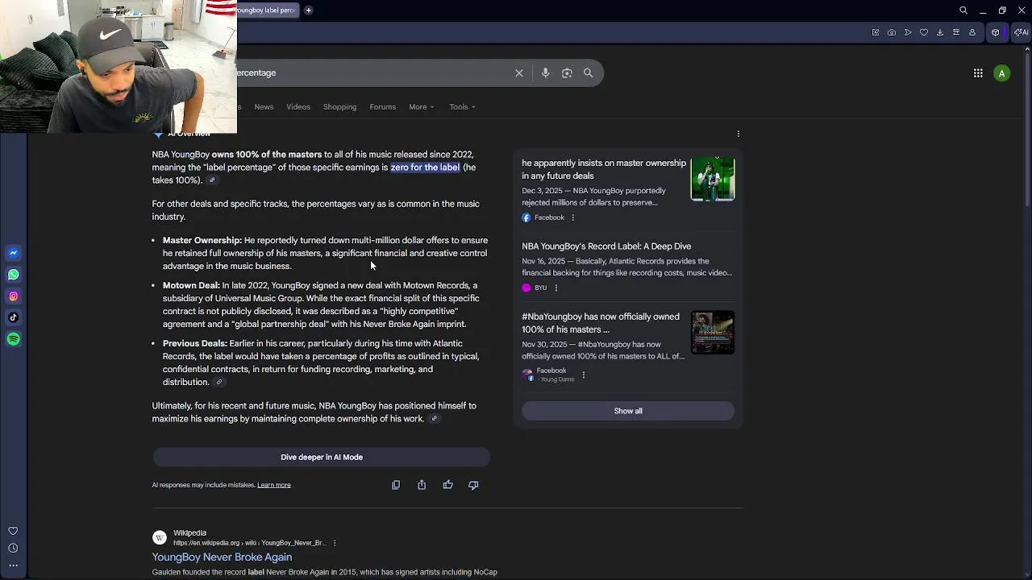Screen dimensions: 1032x580
Task: Open Wikipedia result three-dot menu
Action: pyautogui.click(x=335, y=543)
